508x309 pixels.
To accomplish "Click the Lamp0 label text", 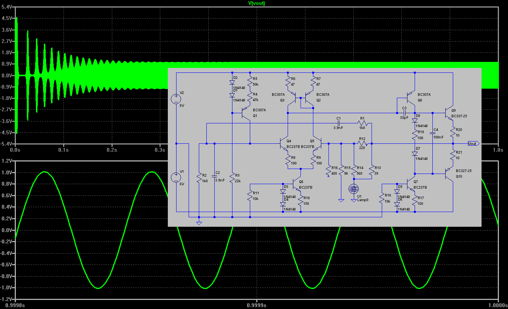I will (362, 200).
